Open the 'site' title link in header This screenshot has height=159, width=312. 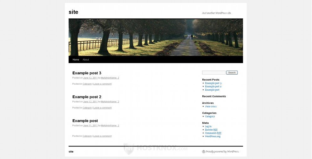click(x=73, y=12)
